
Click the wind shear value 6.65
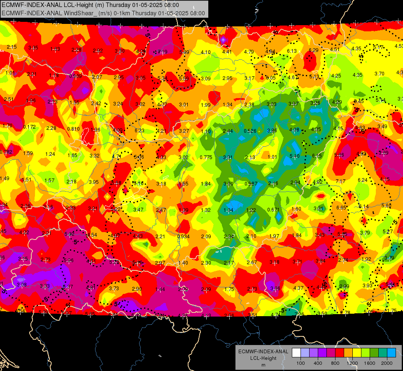coord(341,207)
